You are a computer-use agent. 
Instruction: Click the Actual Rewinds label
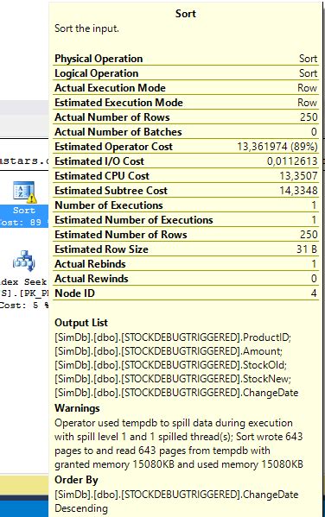click(91, 278)
